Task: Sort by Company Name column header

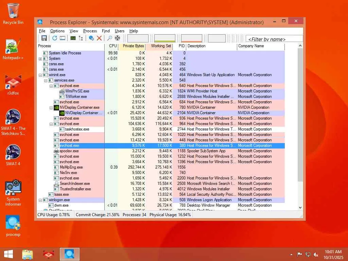Action: click(x=261, y=46)
